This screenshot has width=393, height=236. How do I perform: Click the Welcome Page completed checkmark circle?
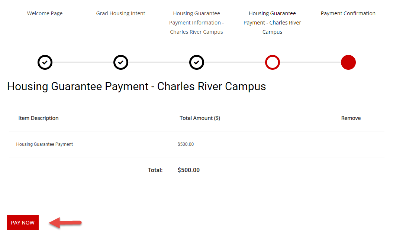[45, 62]
